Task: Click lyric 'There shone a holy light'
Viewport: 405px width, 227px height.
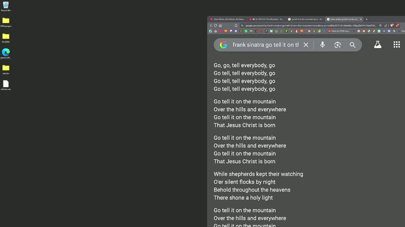Action: 243,198
